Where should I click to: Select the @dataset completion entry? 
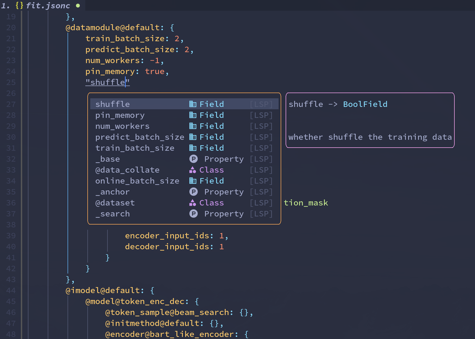pyautogui.click(x=184, y=203)
